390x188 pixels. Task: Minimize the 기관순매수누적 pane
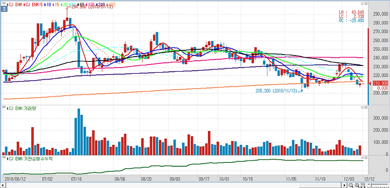tap(362, 157)
